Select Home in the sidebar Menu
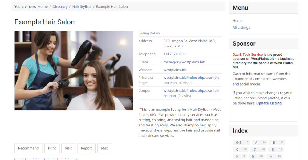The width and height of the screenshot is (308, 160). [x=237, y=21]
